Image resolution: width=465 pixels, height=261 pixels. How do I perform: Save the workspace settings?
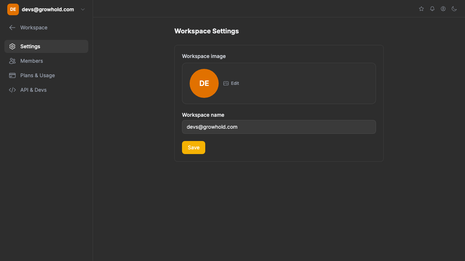[x=193, y=148]
